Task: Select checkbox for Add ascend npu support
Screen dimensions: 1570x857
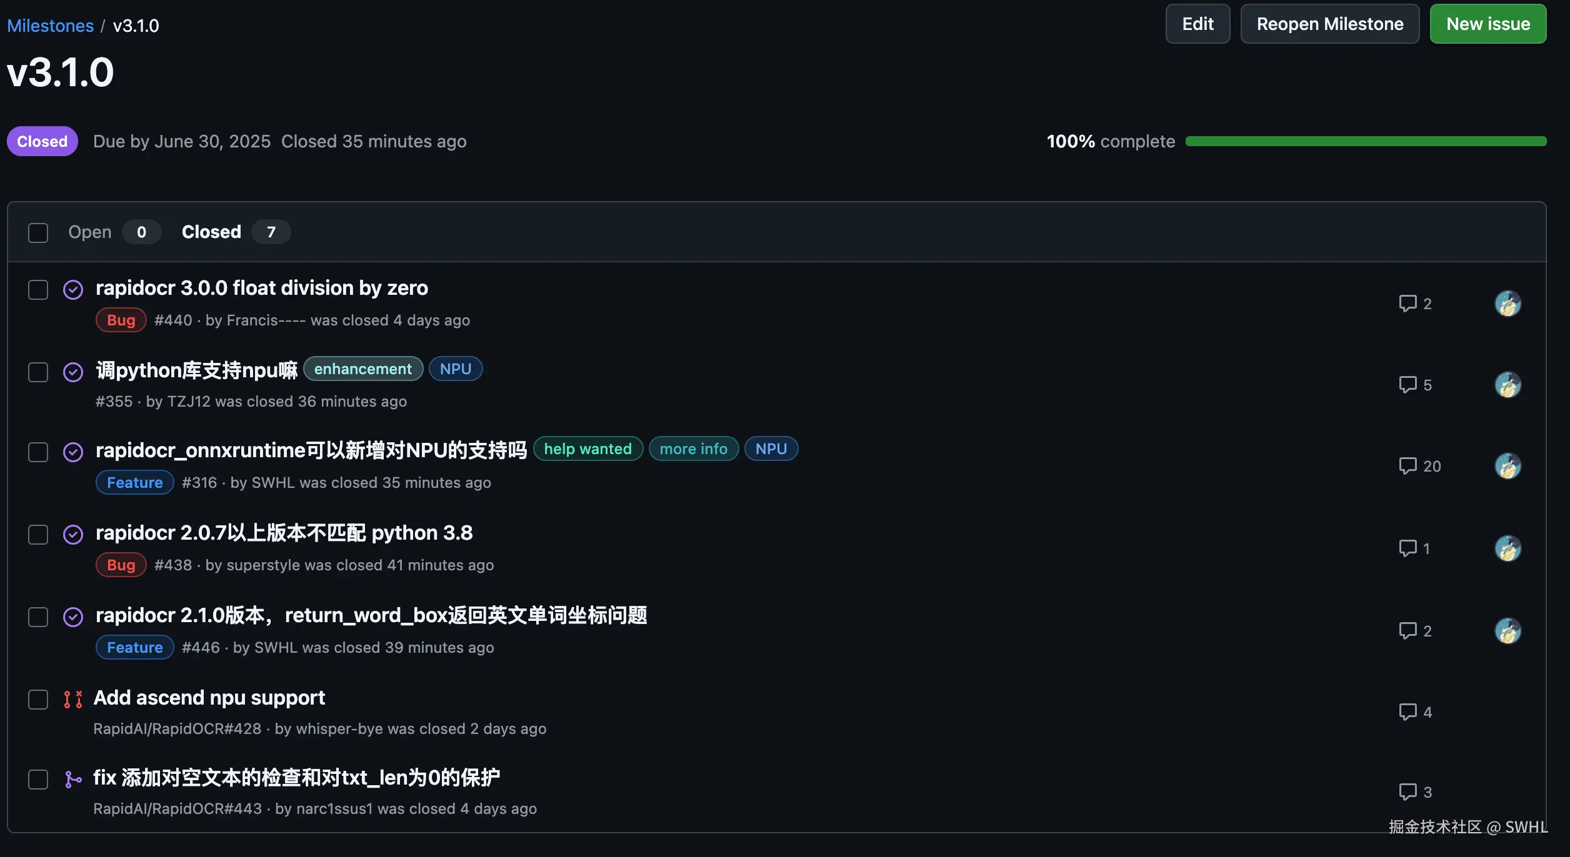Action: [x=38, y=699]
